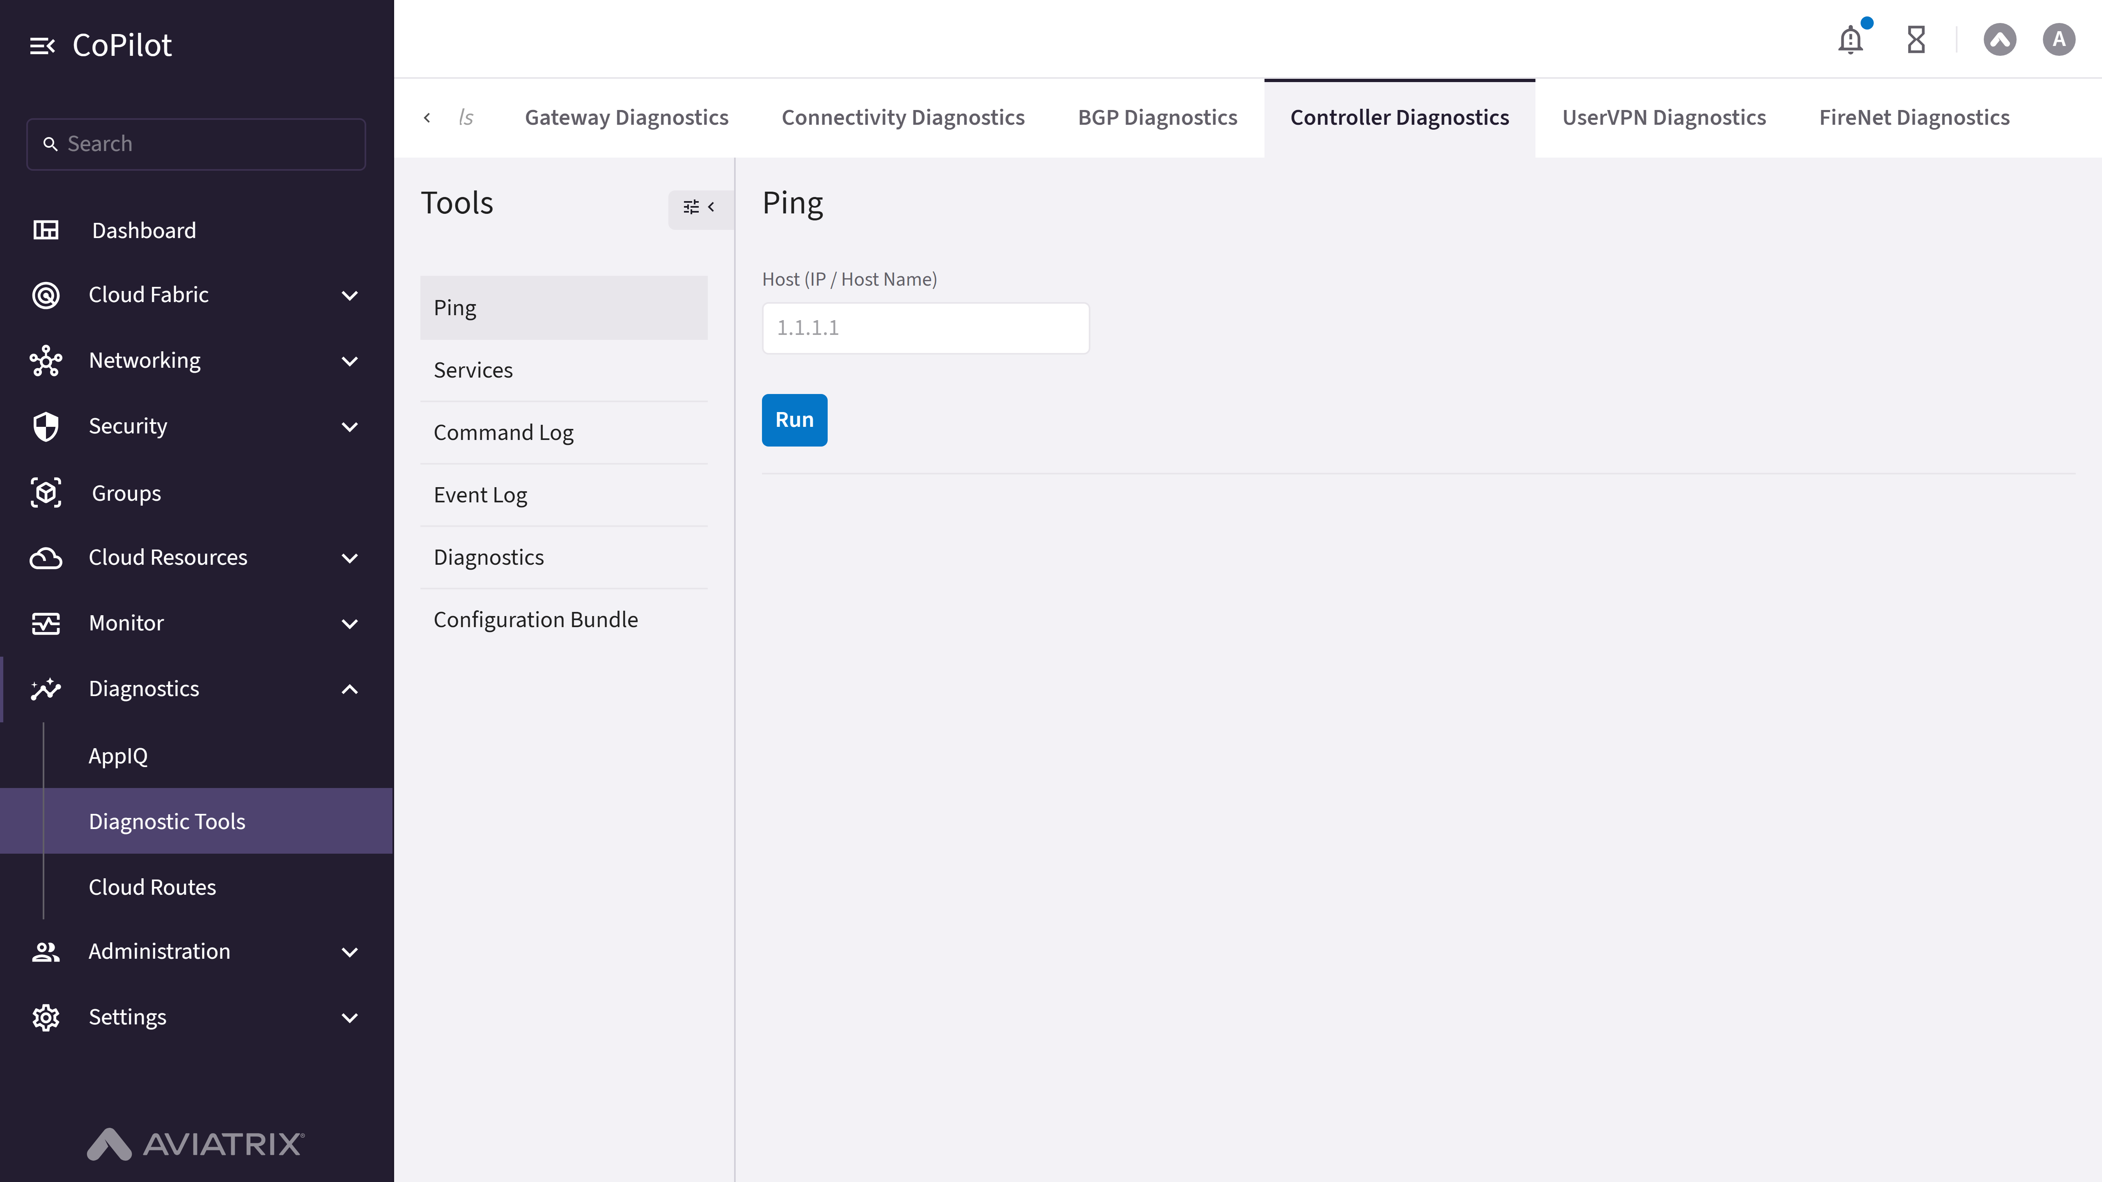Click the Settings gear icon
Screen dimensions: 2102x1182
pyautogui.click(x=46, y=1017)
